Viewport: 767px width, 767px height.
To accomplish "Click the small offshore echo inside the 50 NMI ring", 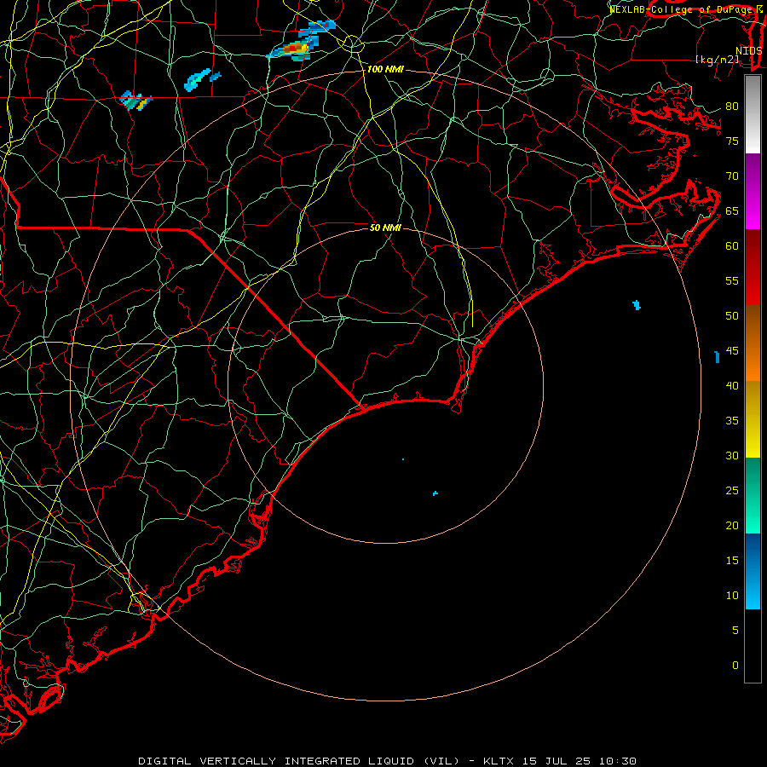I will tap(435, 493).
